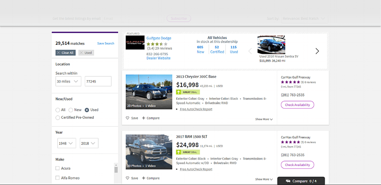View 115 Used vehicles at dealership
The image size is (381, 185).
pos(234,49)
